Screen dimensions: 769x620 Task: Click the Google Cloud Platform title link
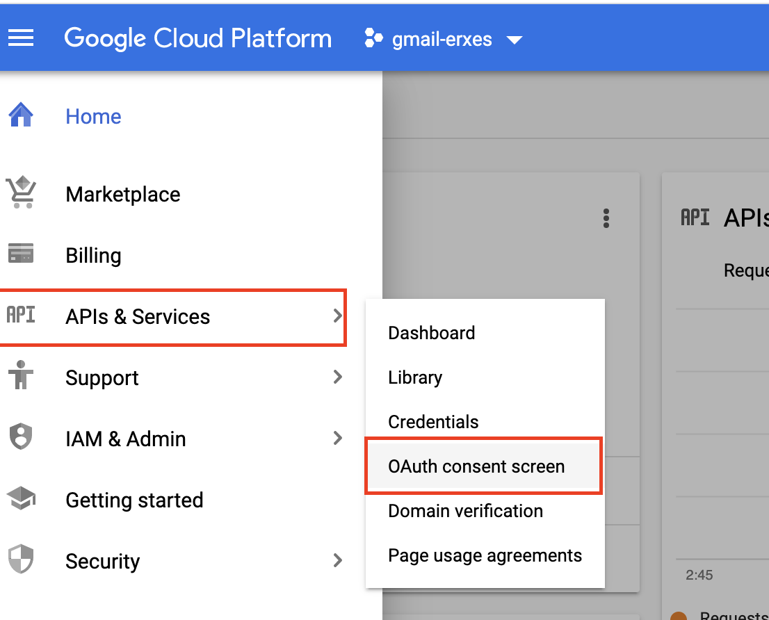198,38
